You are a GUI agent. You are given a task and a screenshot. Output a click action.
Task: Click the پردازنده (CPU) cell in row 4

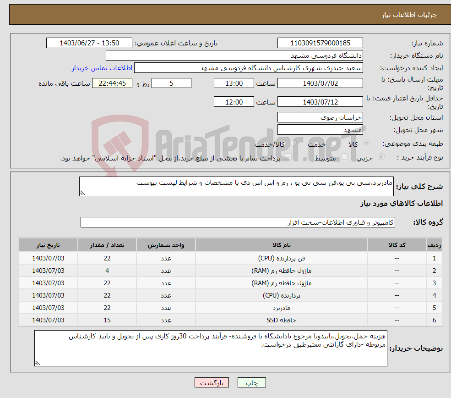281,295
